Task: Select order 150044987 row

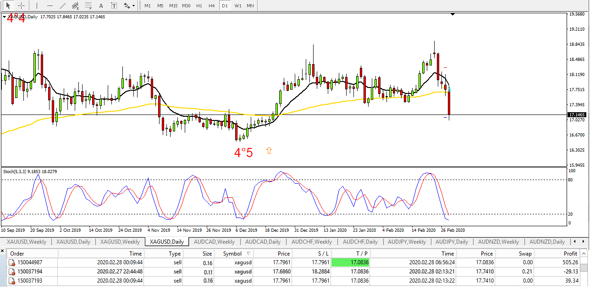Action: pos(293,262)
